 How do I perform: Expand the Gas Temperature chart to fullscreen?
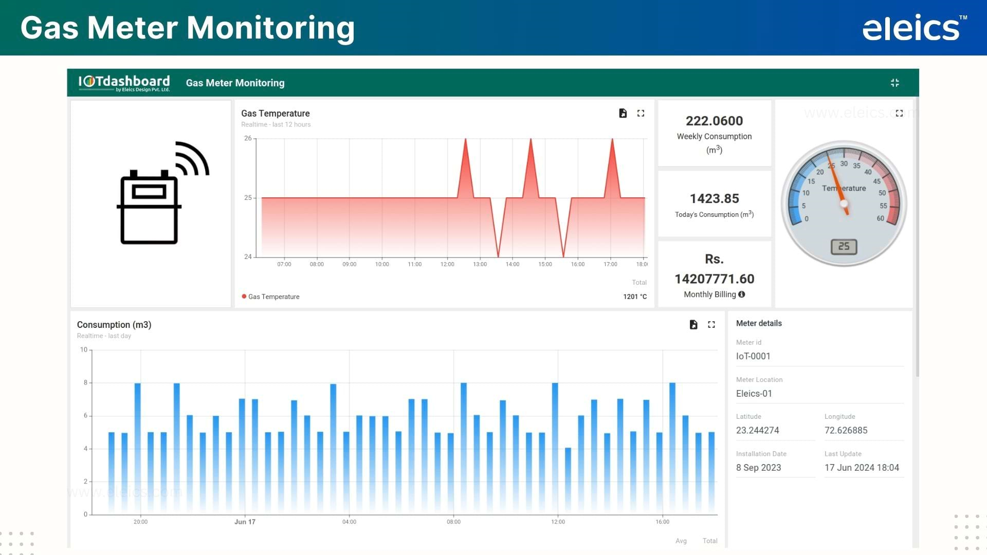point(641,113)
